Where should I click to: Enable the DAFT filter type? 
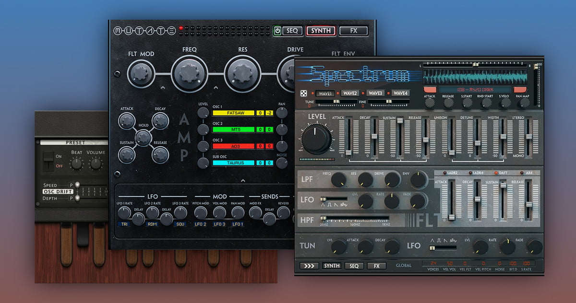pyautogui.click(x=503, y=173)
